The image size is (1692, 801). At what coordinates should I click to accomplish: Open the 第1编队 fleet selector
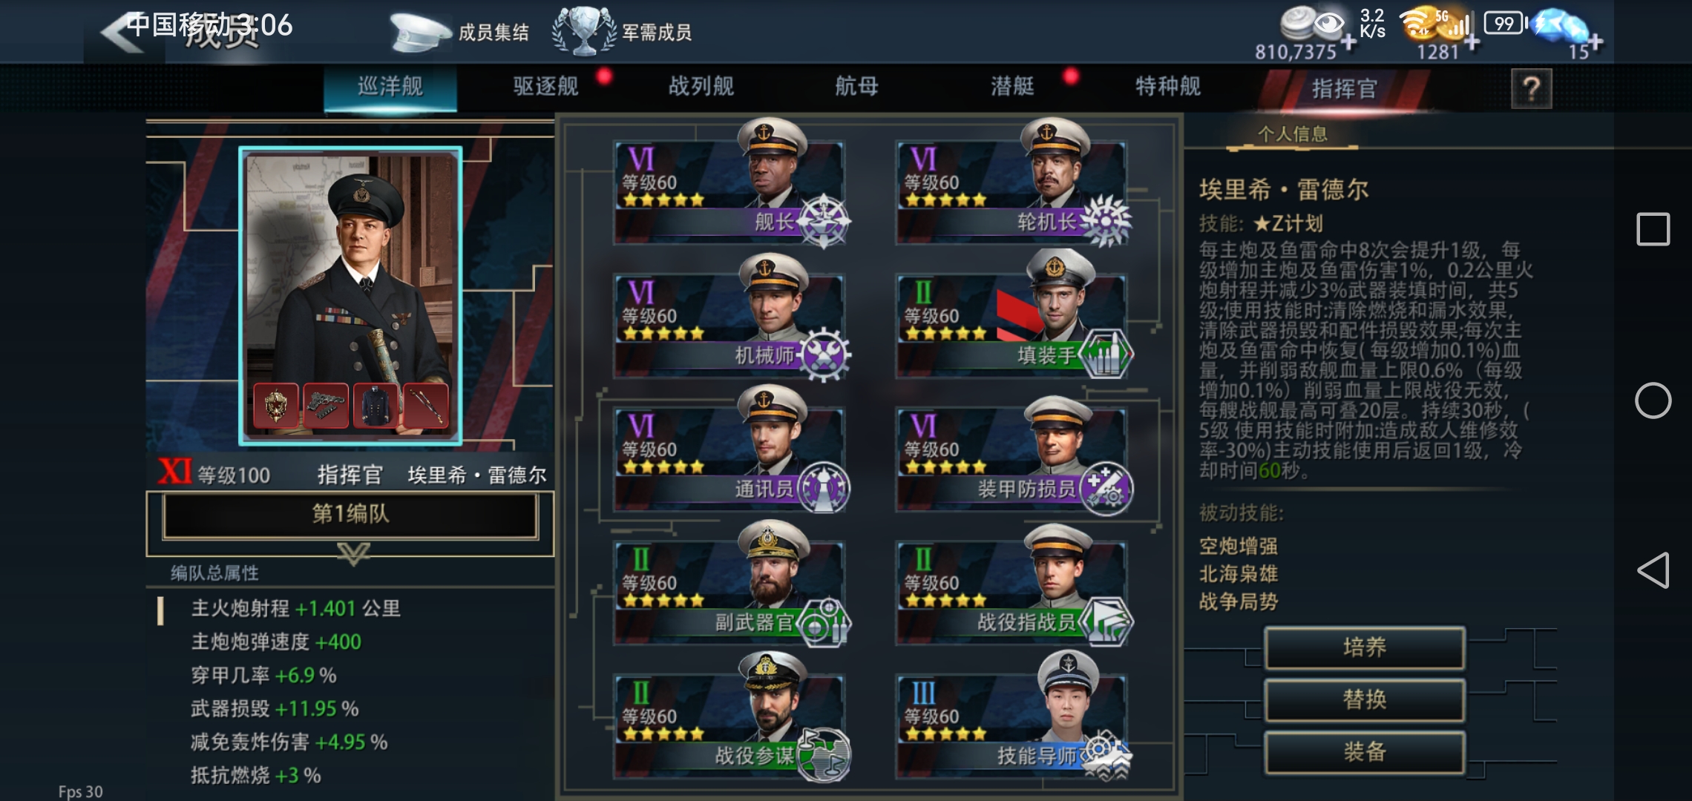pos(350,514)
